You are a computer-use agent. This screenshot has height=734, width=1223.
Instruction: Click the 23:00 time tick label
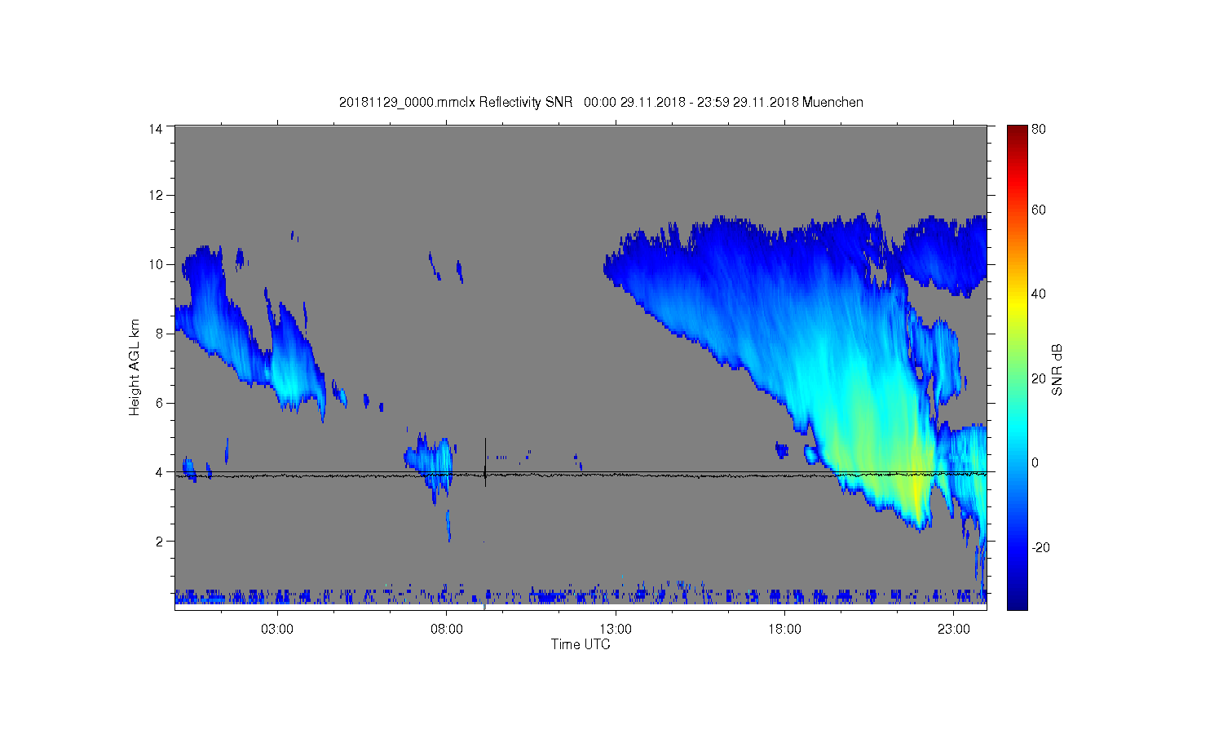(954, 630)
